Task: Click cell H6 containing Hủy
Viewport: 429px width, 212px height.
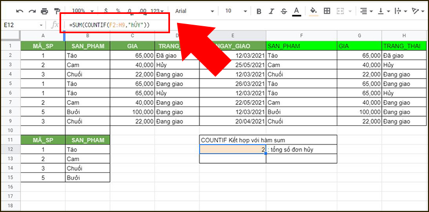Action: coord(404,93)
